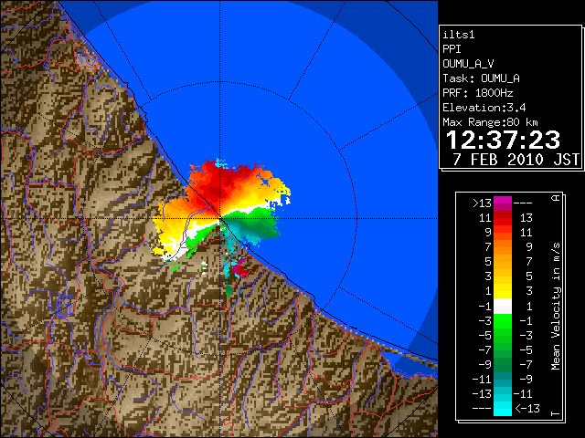Click the ">13" legend label

point(482,203)
